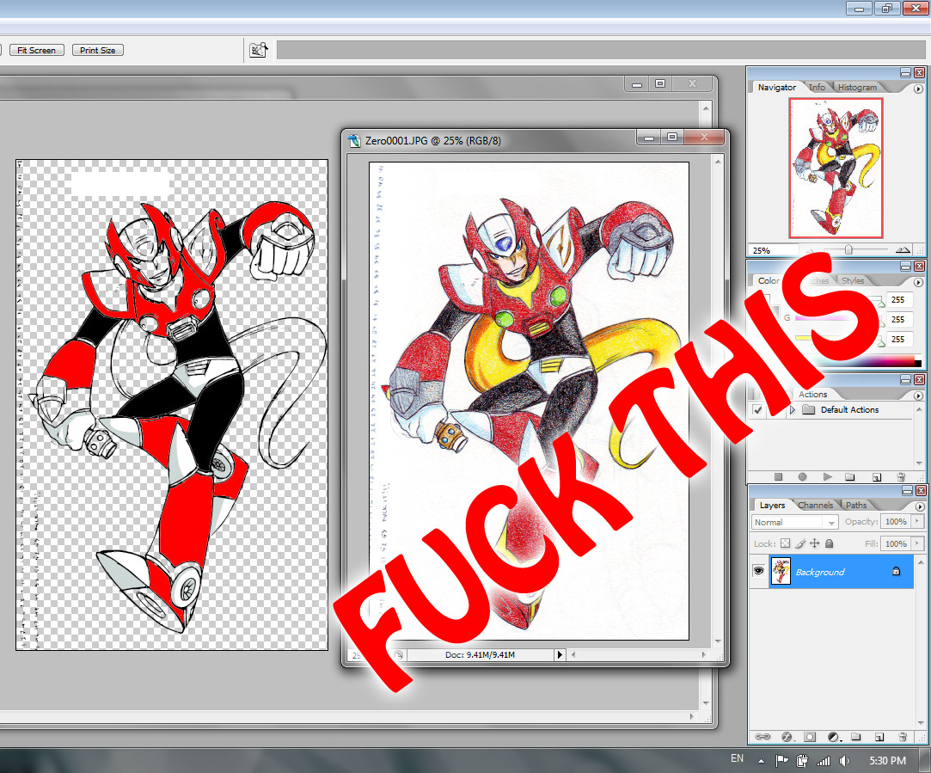Click Create a new layer icon

(x=879, y=737)
